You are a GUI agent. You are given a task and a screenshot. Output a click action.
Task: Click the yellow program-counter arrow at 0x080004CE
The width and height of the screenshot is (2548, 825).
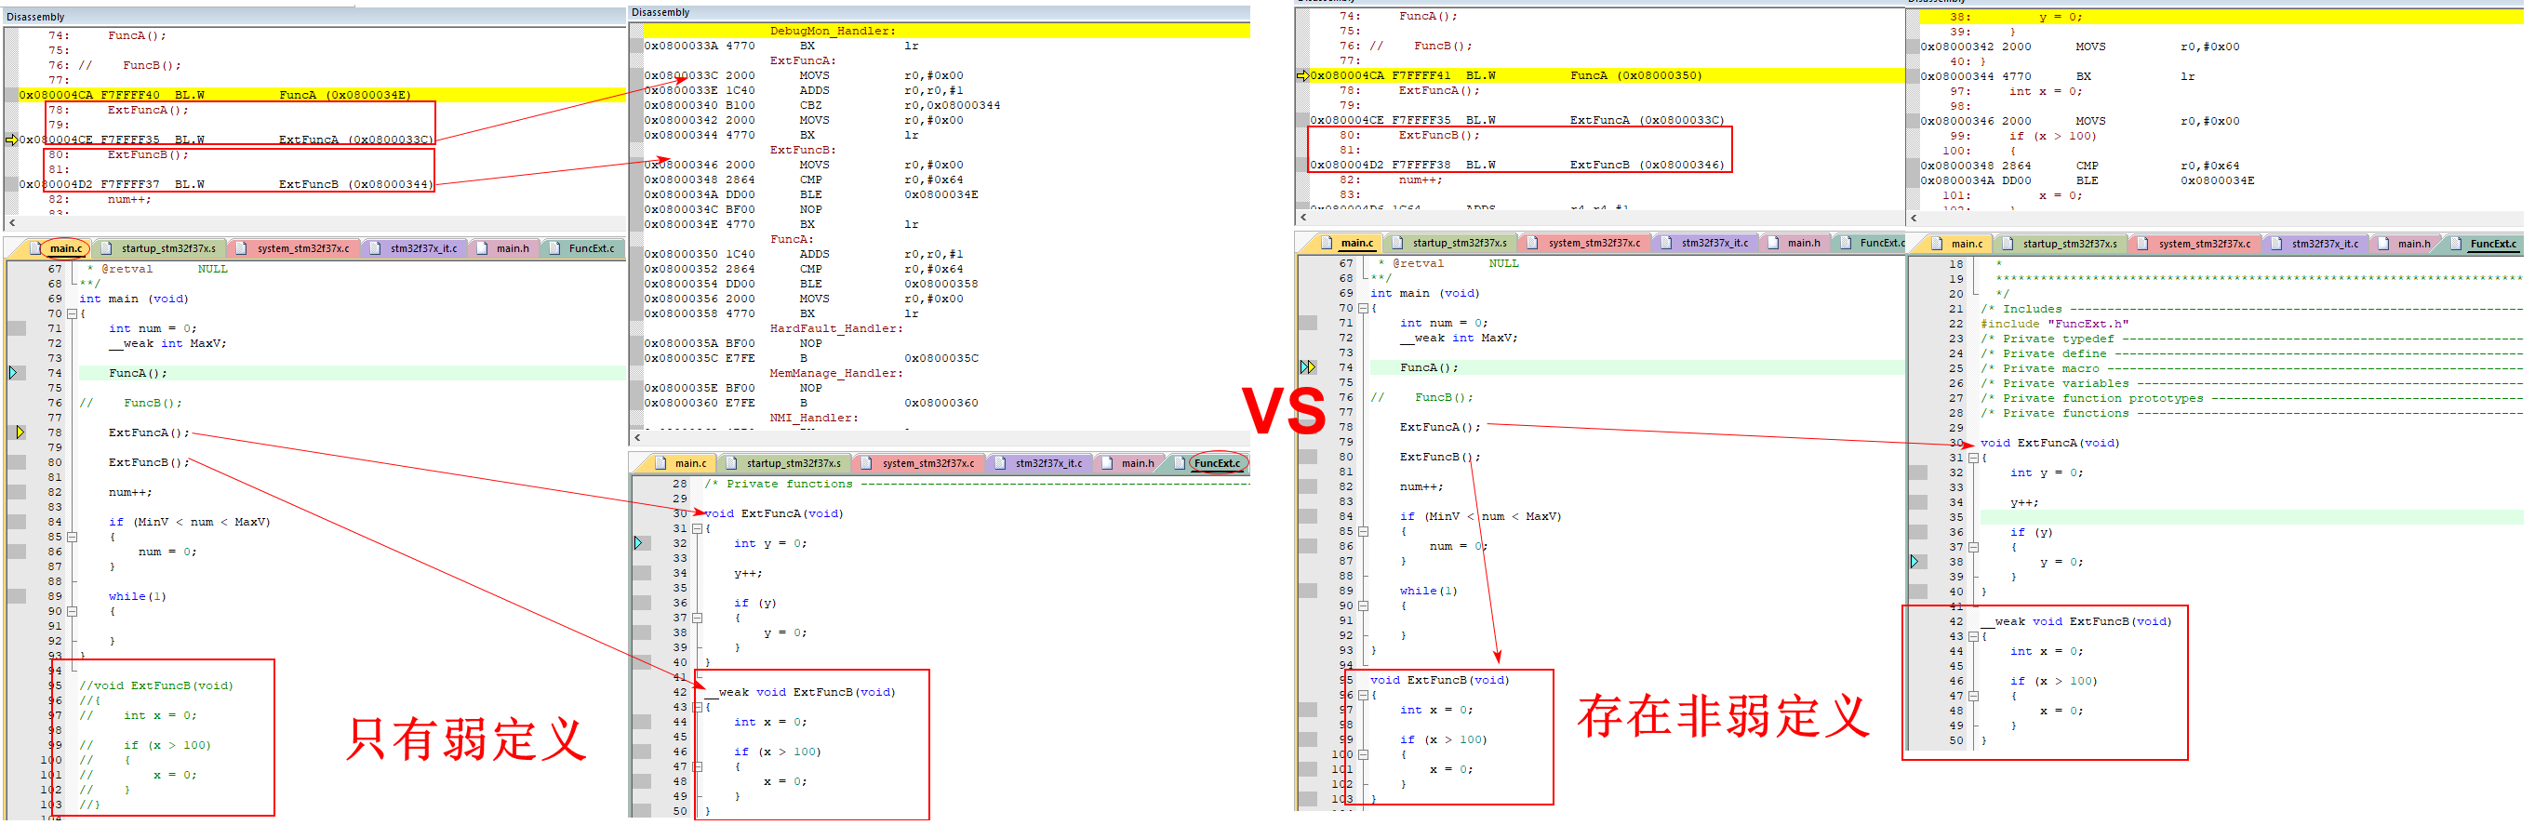(x=12, y=140)
